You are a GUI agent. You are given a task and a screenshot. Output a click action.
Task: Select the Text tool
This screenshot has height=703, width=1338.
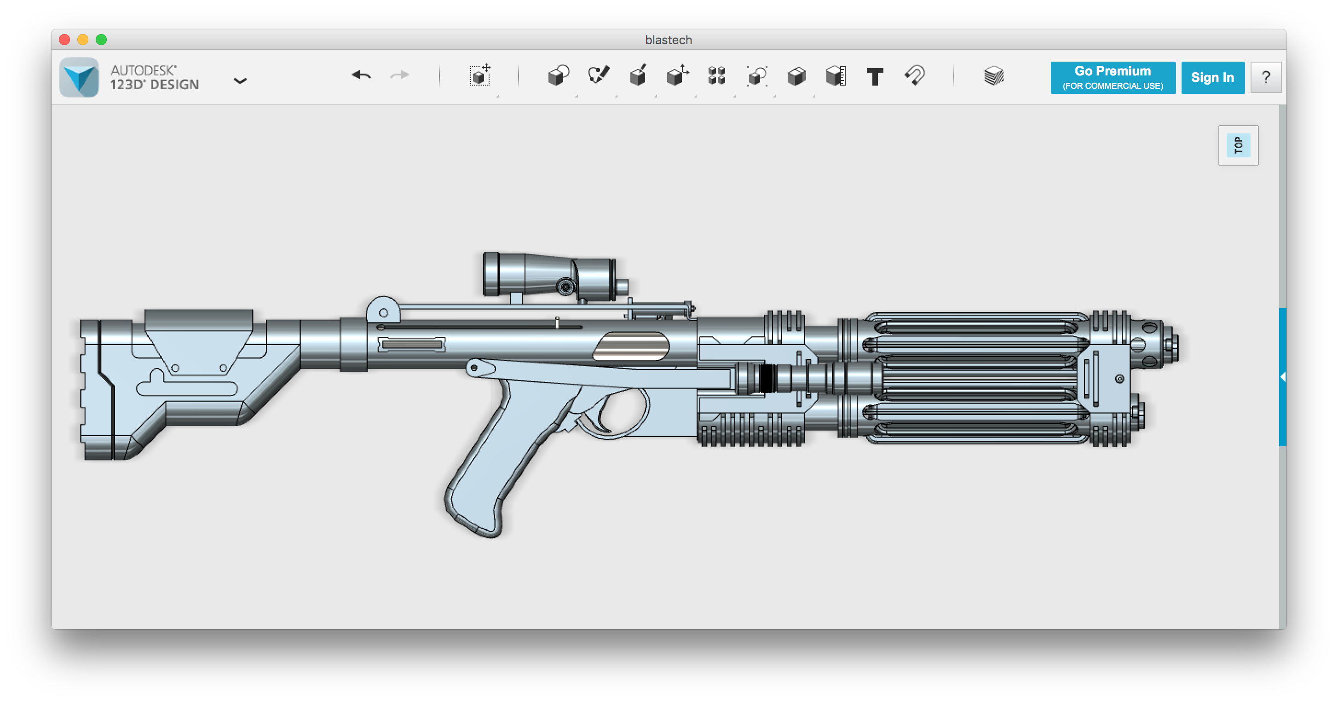point(875,77)
